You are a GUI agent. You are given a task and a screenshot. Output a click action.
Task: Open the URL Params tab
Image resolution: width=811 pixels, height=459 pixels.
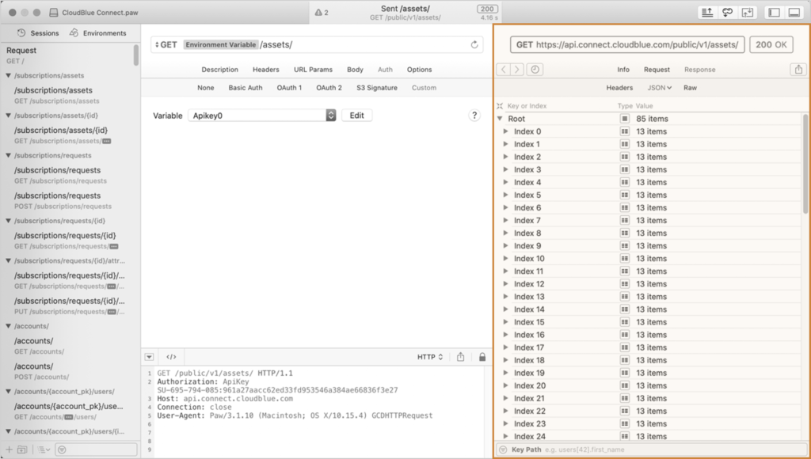click(313, 70)
